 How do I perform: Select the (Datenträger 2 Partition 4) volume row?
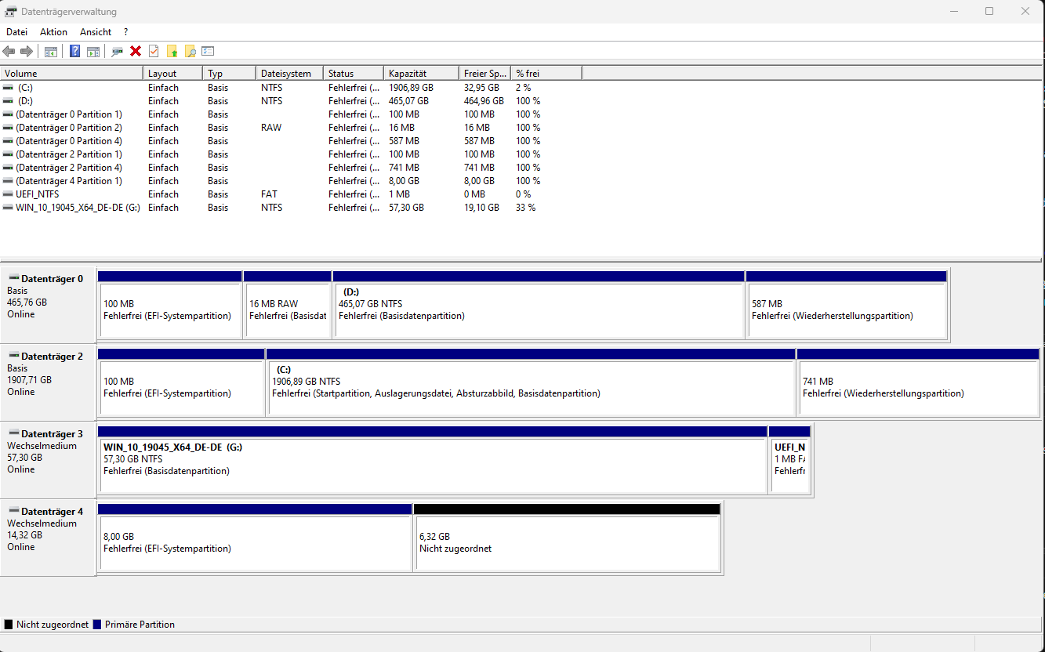pyautogui.click(x=290, y=168)
